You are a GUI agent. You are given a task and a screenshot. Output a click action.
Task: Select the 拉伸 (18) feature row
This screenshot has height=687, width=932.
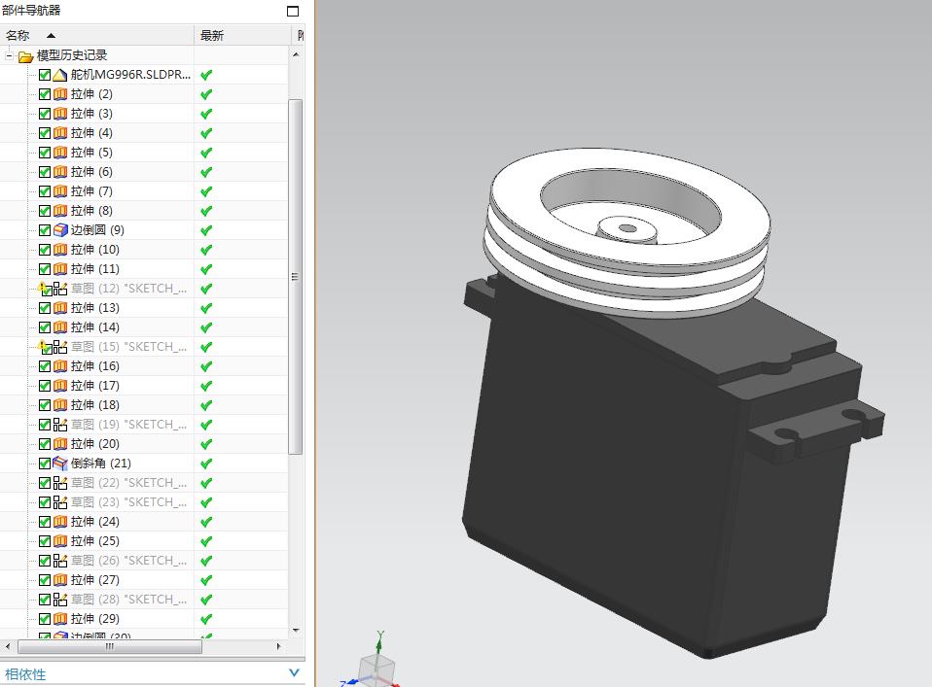(144, 405)
